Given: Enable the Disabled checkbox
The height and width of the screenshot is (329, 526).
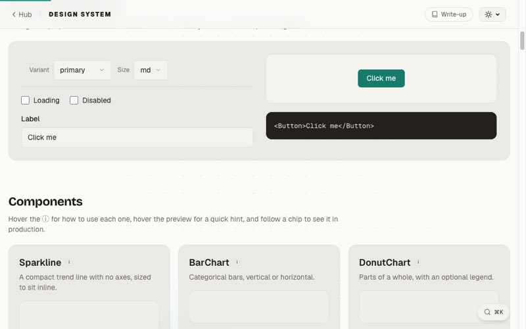Looking at the screenshot, I should [x=74, y=101].
